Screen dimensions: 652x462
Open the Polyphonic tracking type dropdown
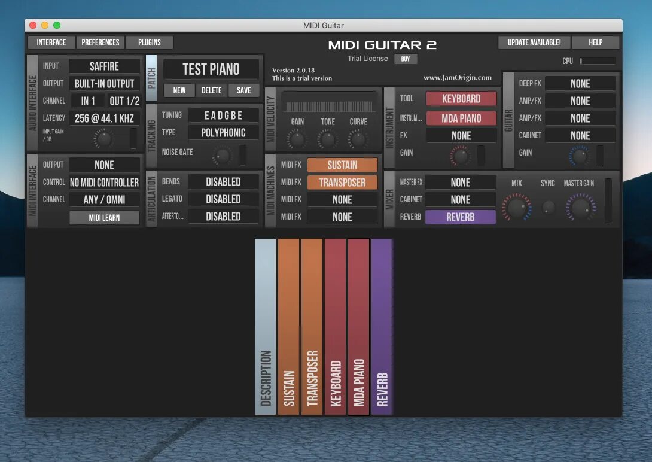(223, 133)
